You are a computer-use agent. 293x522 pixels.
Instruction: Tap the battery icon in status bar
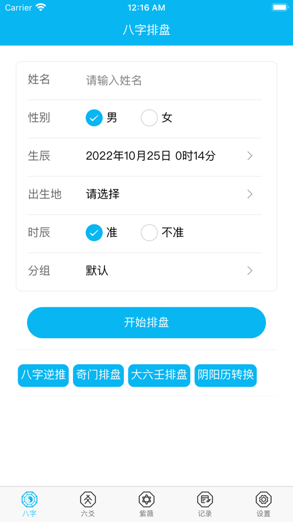click(280, 7)
